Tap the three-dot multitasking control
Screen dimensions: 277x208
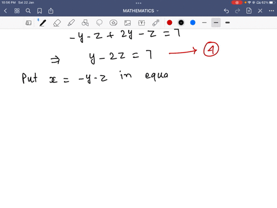coord(138,3)
